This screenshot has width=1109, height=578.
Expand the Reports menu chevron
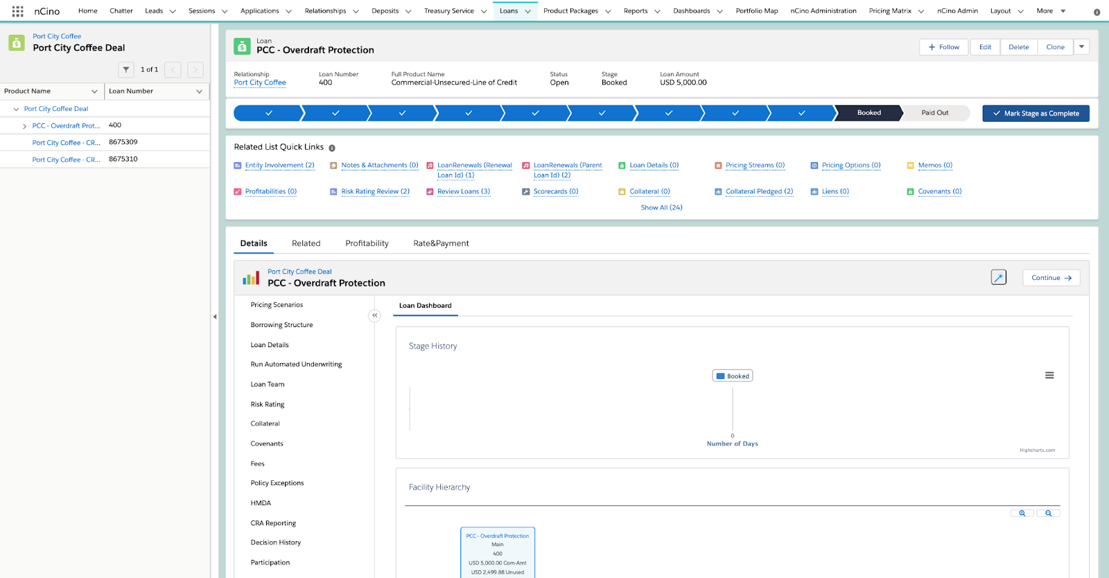coord(657,11)
